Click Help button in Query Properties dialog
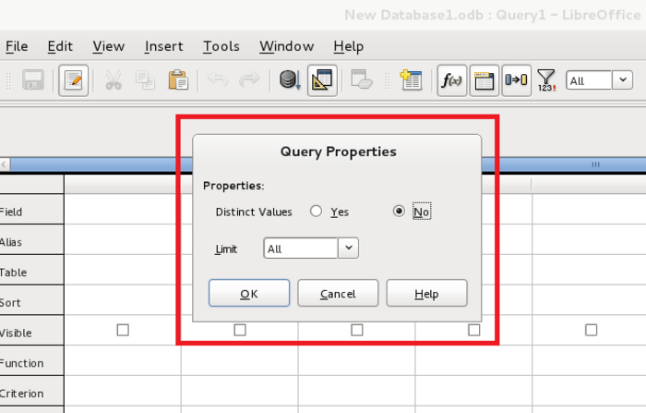Image resolution: width=646 pixels, height=413 pixels. point(426,293)
